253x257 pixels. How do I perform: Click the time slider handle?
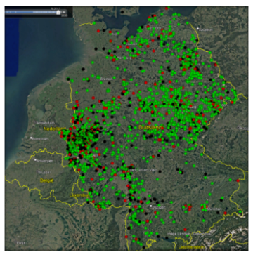(58, 12)
